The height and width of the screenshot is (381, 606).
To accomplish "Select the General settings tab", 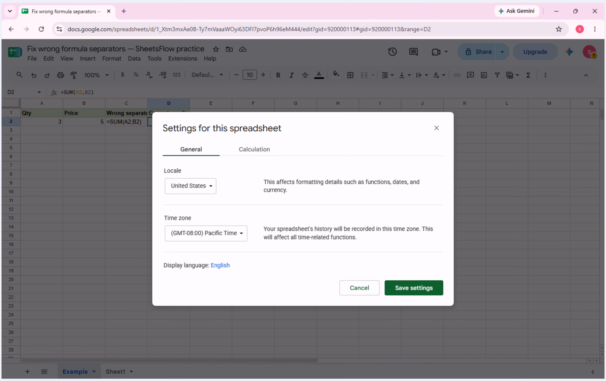I will coord(191,149).
